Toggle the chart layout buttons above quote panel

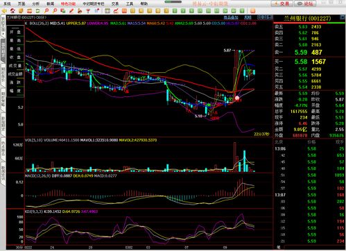coord(265,17)
